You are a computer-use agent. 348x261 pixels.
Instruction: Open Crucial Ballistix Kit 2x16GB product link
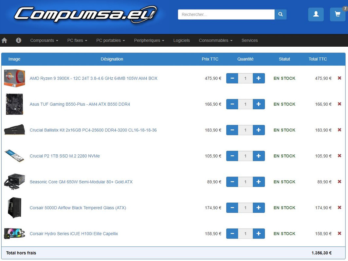click(x=93, y=130)
